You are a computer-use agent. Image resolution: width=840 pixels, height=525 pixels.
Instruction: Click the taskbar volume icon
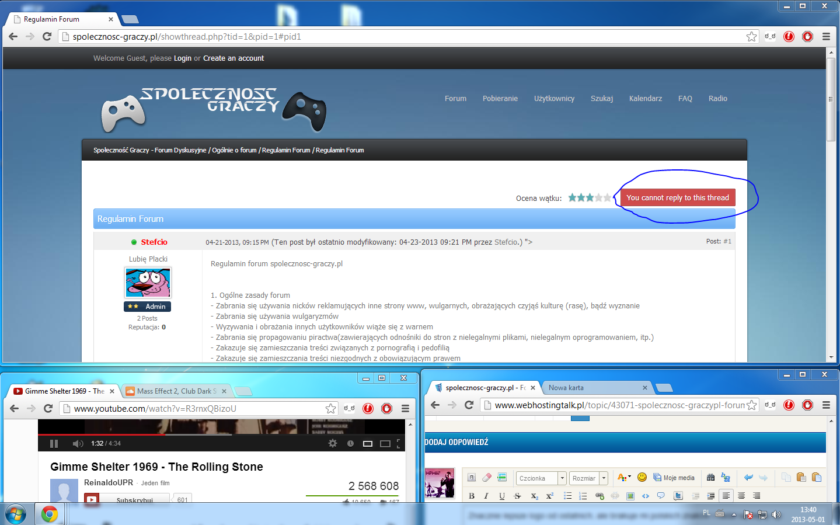776,514
